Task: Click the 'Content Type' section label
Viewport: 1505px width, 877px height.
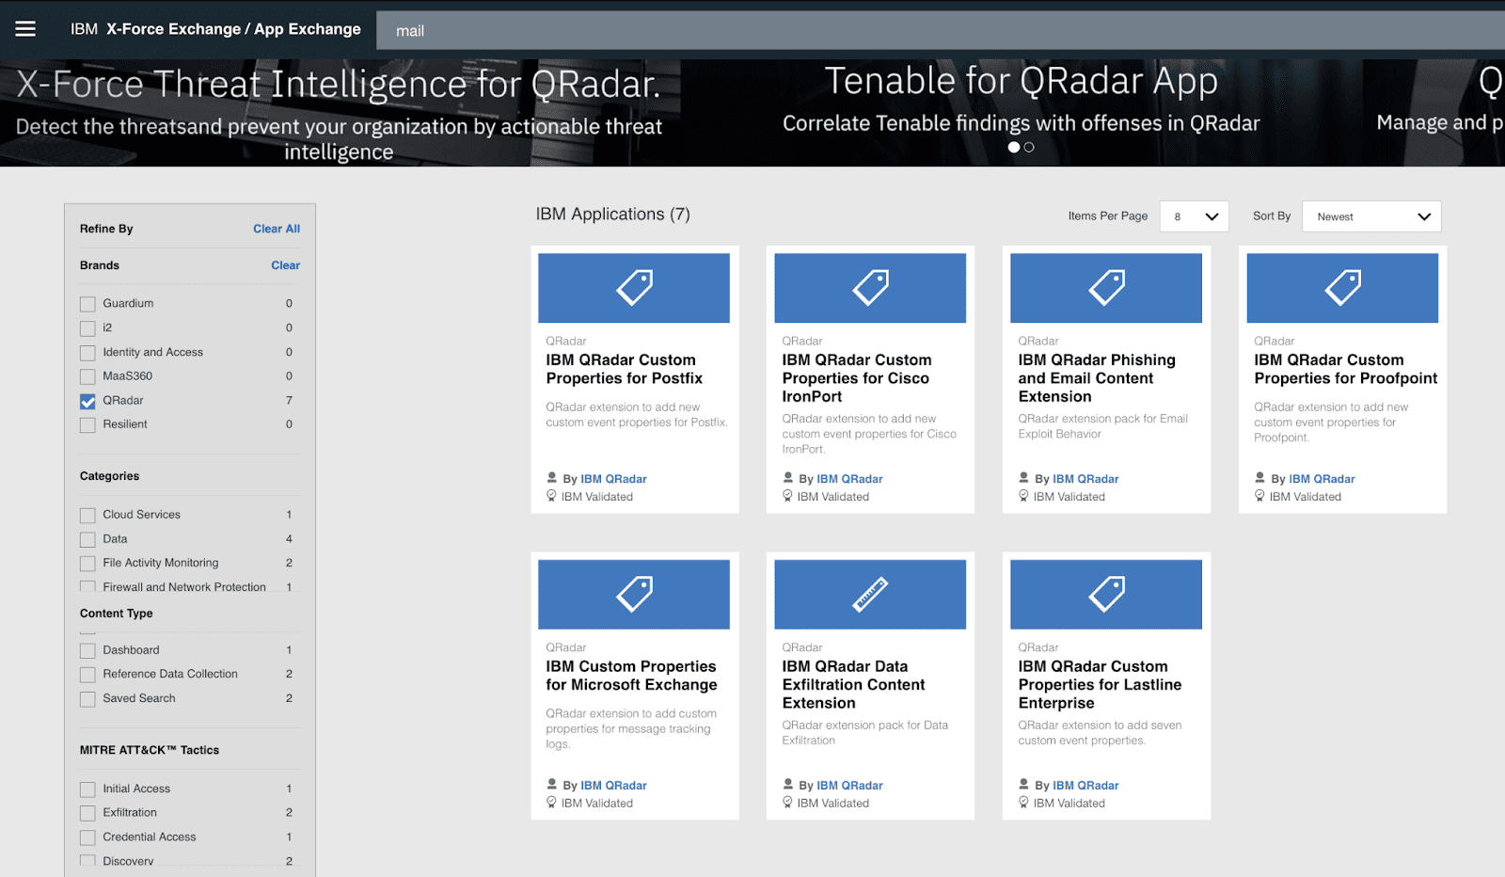Action: pos(117,614)
